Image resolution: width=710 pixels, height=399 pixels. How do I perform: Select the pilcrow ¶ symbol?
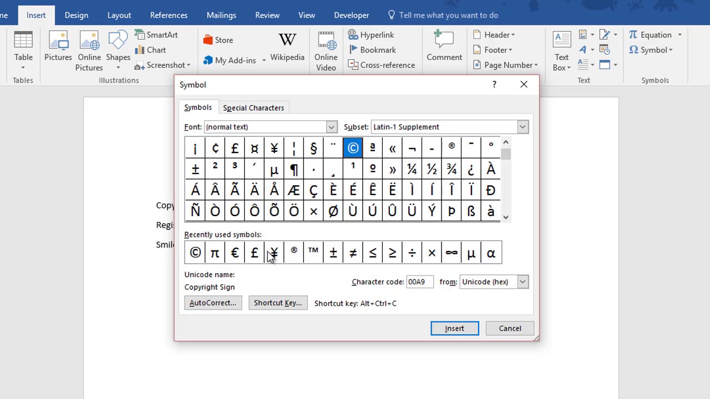pyautogui.click(x=294, y=169)
